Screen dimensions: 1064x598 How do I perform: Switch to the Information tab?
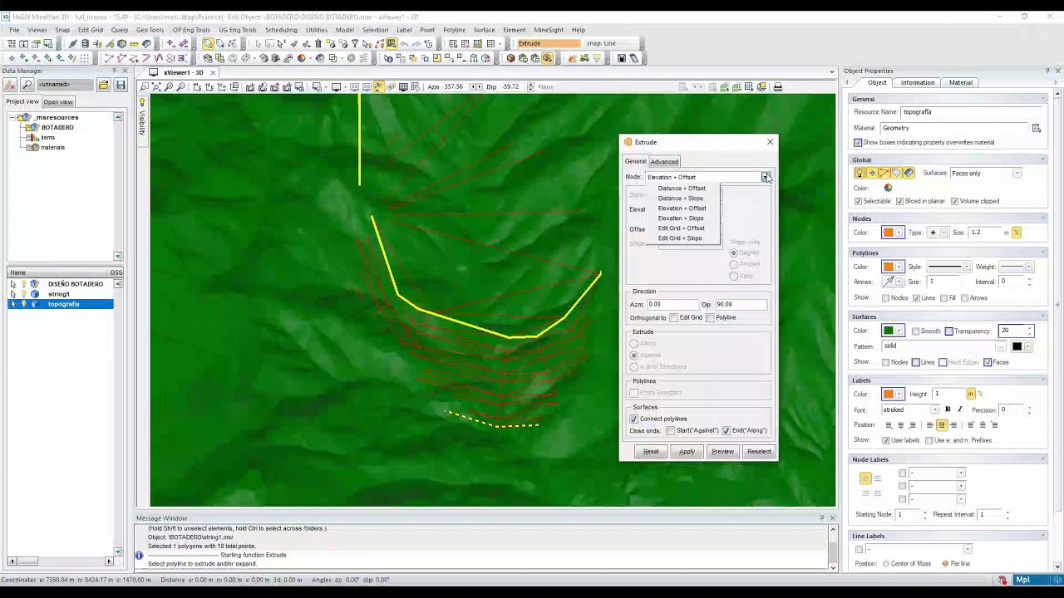917,82
